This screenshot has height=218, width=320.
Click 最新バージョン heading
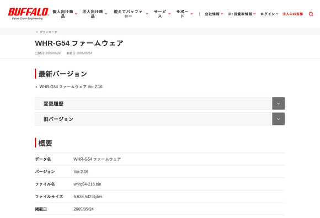pyautogui.click(x=63, y=74)
